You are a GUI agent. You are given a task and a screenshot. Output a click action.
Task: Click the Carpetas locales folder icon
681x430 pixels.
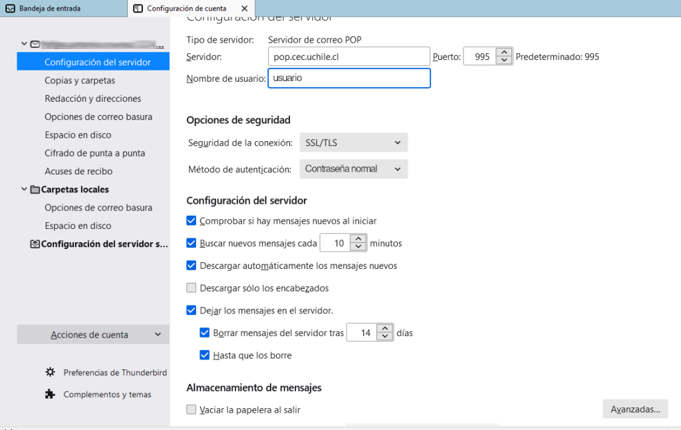pos(35,189)
